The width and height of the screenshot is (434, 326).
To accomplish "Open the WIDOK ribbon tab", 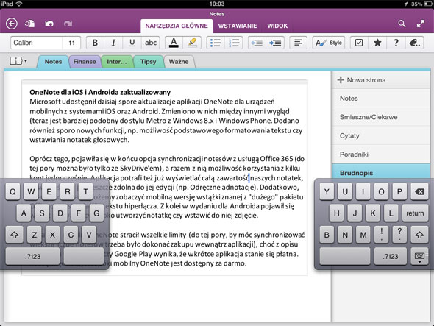I will click(x=277, y=26).
